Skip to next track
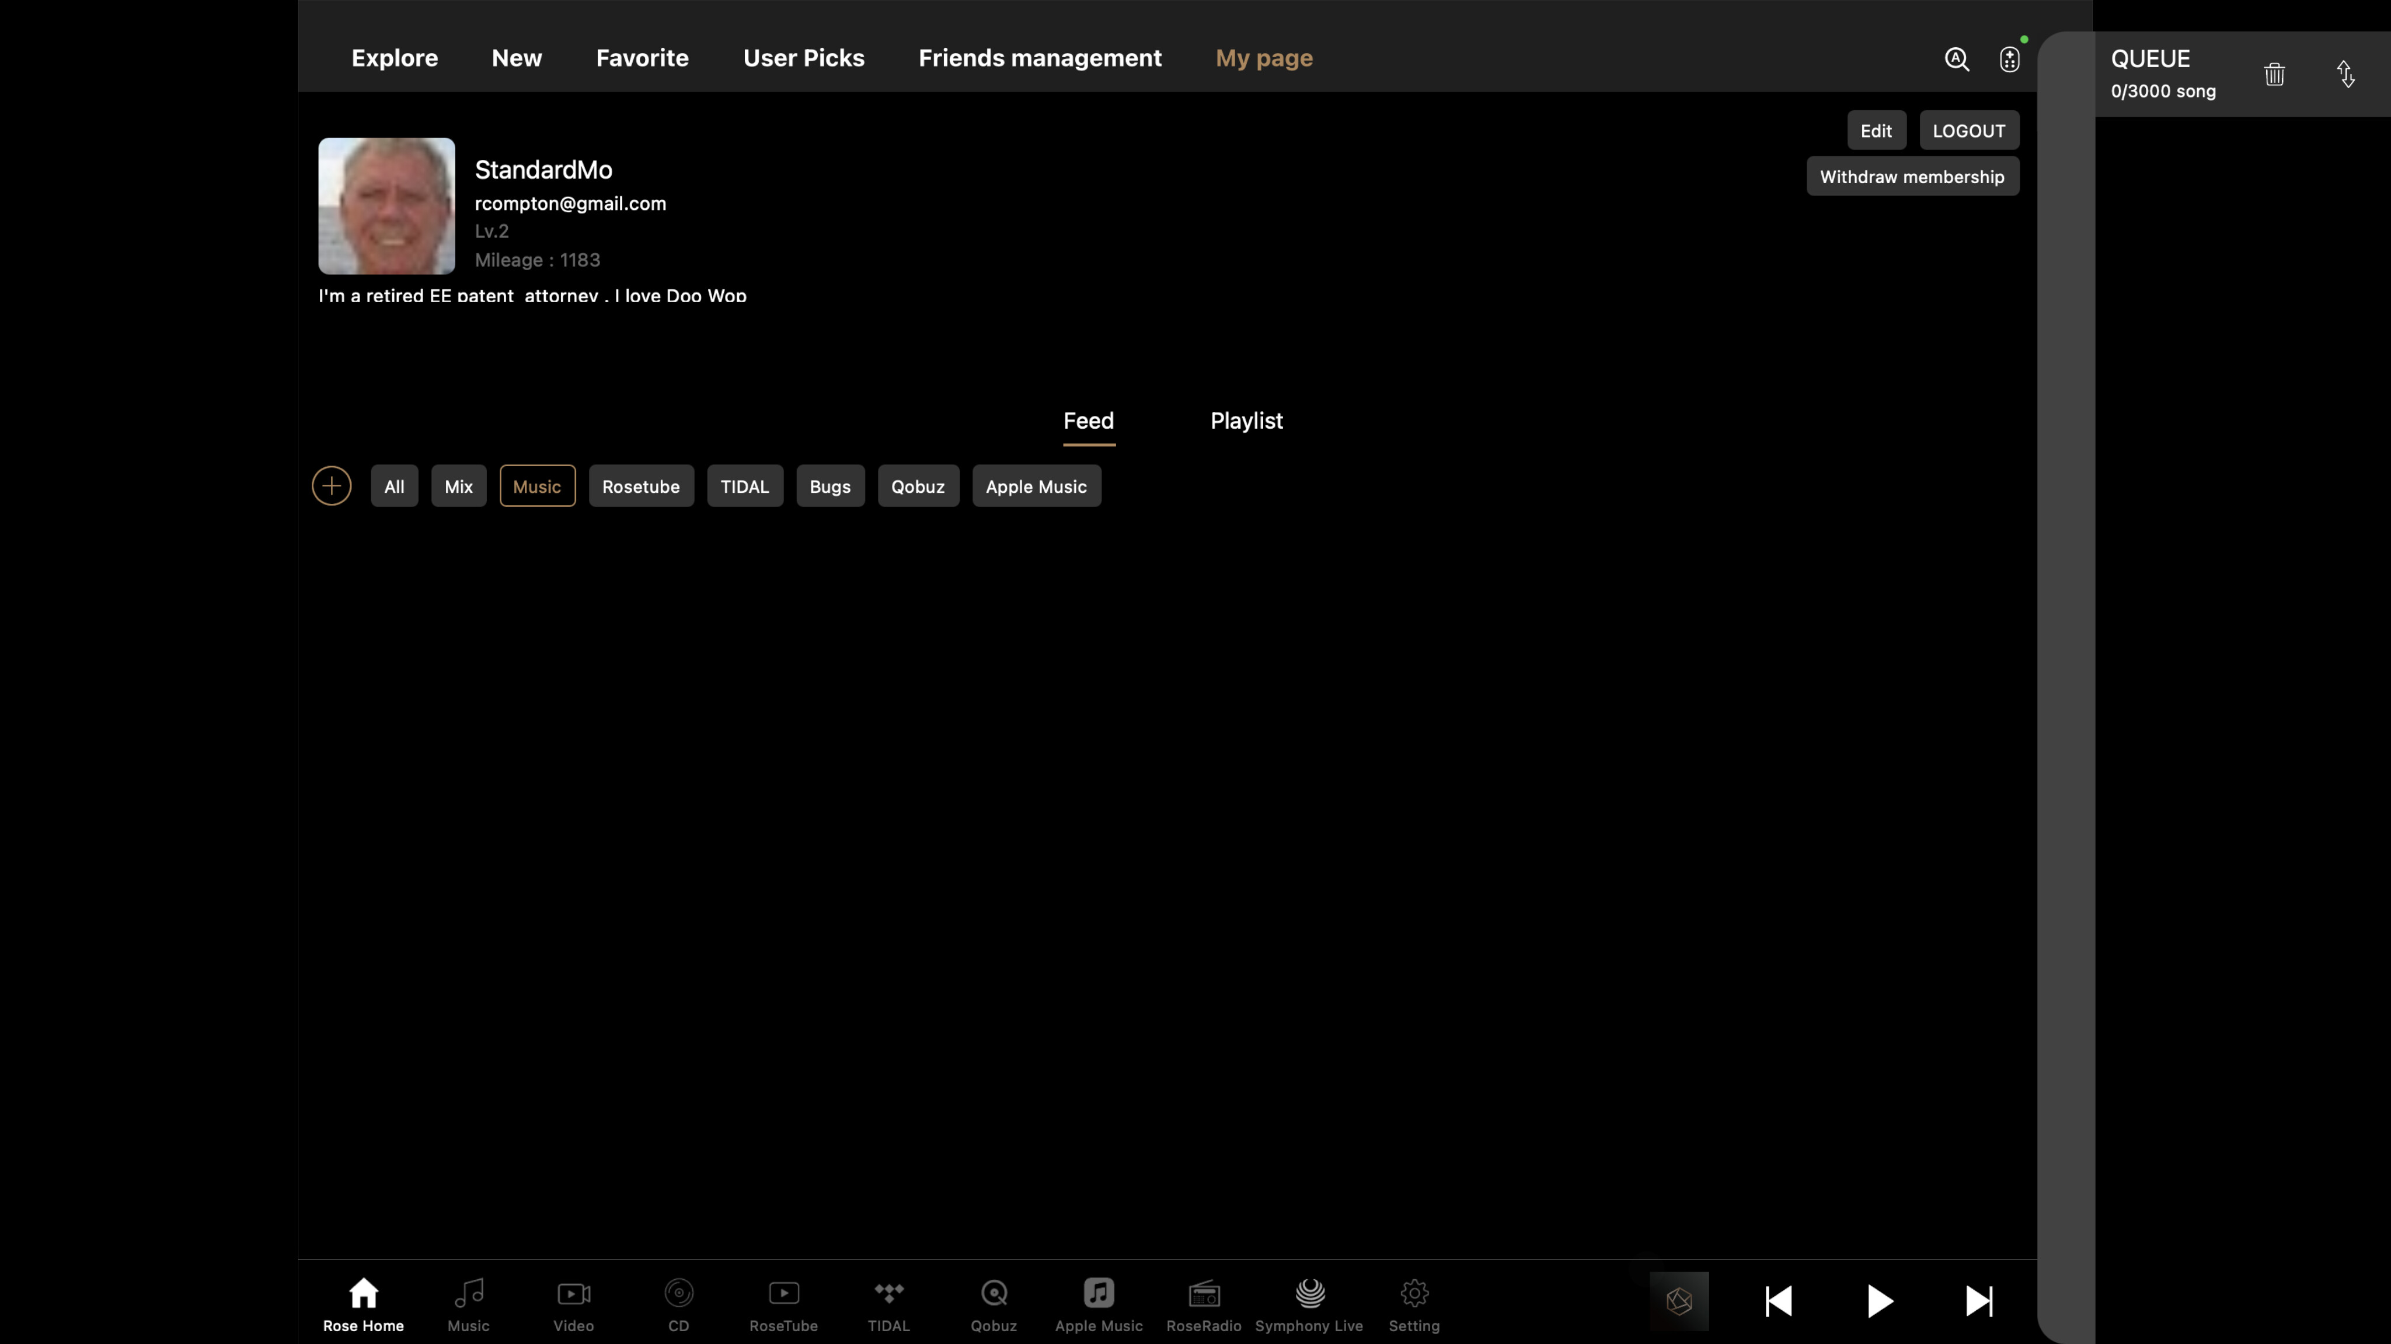The height and width of the screenshot is (1344, 2391). click(1979, 1301)
